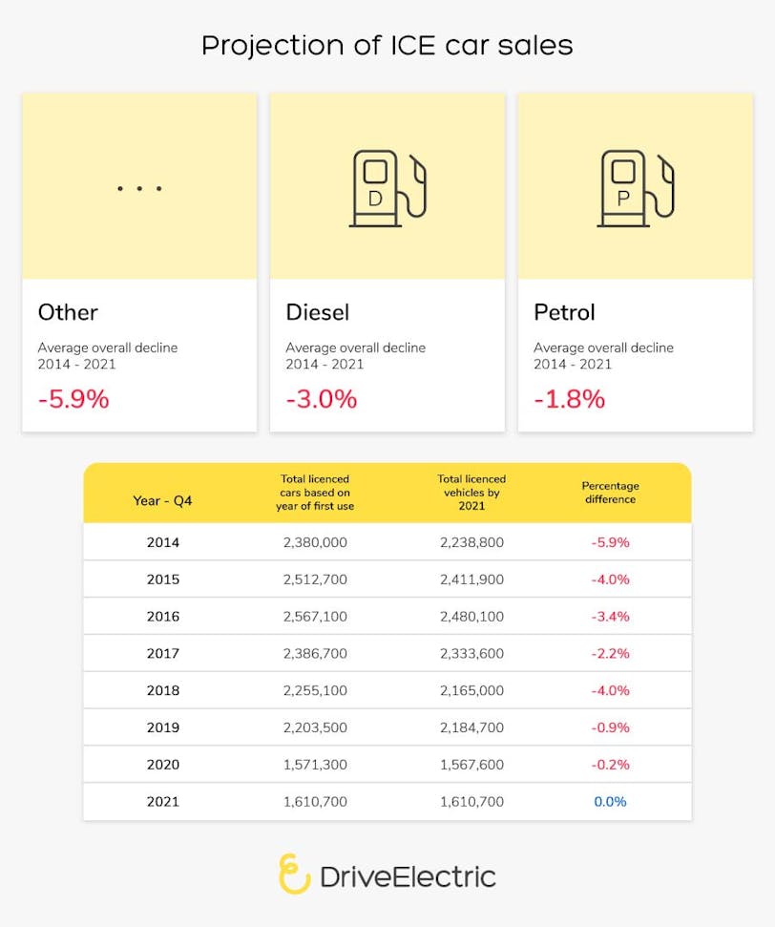Click the 2,567,100 value in the 2016 row

pyautogui.click(x=315, y=617)
